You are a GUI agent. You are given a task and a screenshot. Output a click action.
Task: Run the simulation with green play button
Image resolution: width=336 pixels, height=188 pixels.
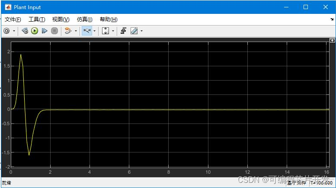[x=35, y=31]
